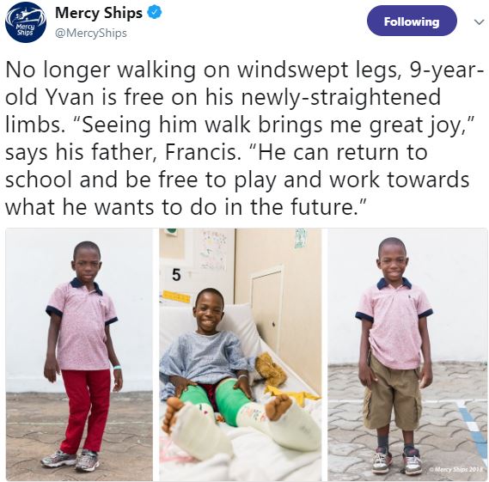Open photo of boy in red pants
Image resolution: width=489 pixels, height=482 pixels.
[79, 355]
